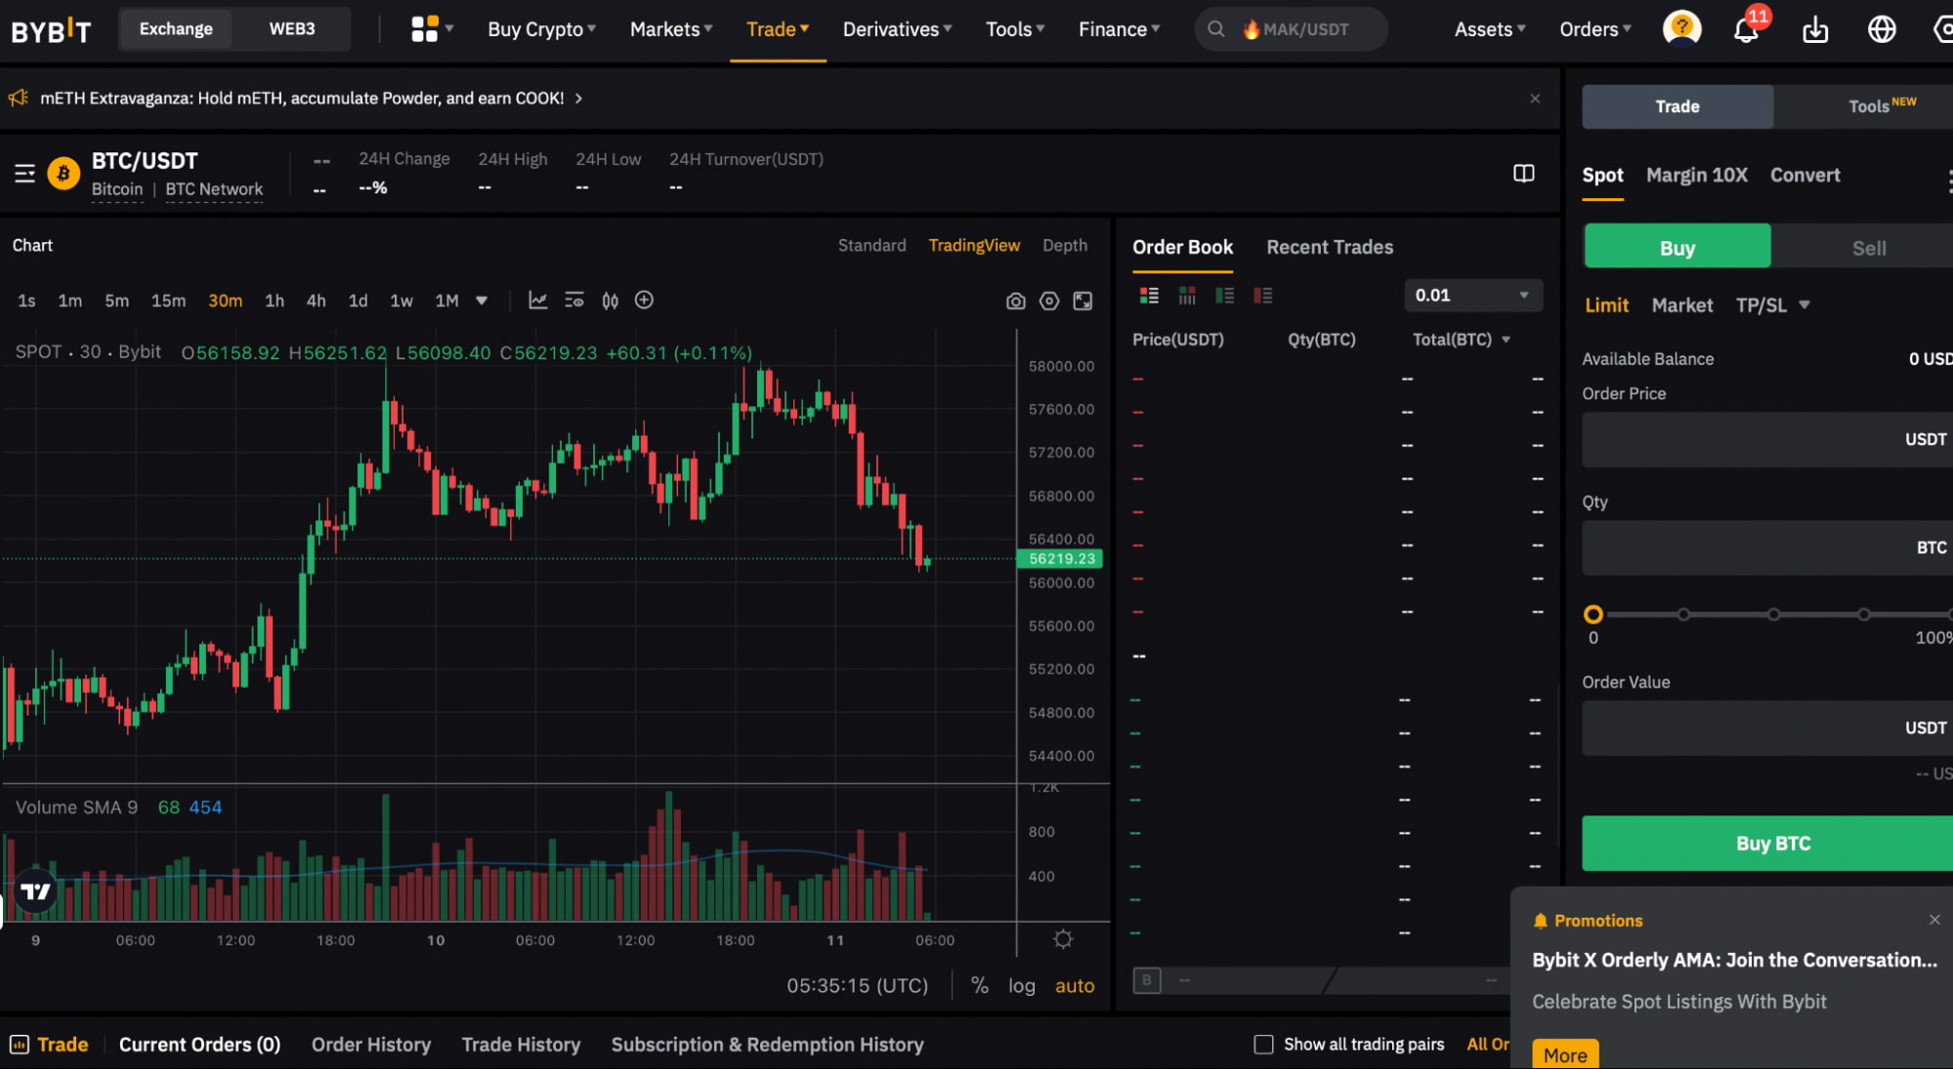Click the Bybit logo
This screenshot has height=1069, width=1953.
(x=51, y=30)
